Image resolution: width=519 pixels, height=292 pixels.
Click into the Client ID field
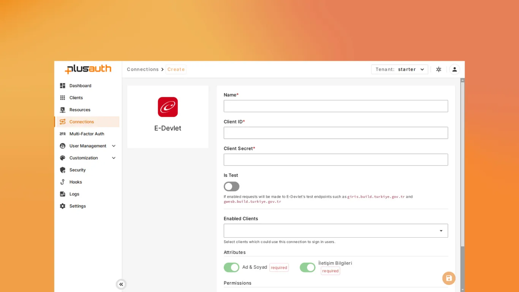coord(335,133)
